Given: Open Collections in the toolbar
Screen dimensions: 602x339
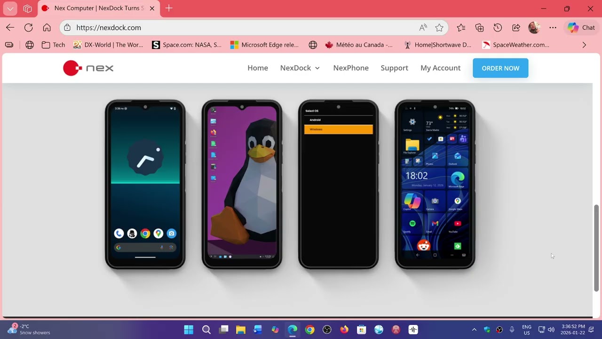Looking at the screenshot, I should coord(479,28).
